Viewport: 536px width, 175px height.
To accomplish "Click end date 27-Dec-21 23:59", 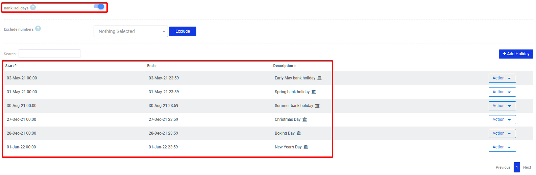I will (x=164, y=119).
